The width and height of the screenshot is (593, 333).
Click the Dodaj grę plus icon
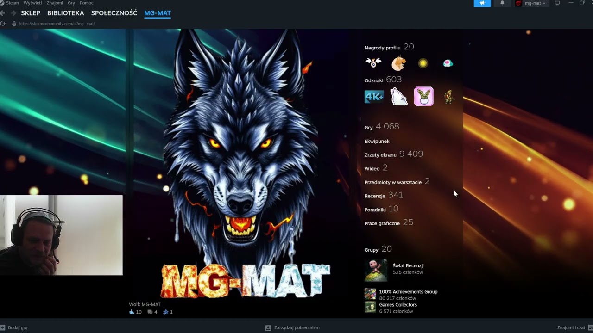pyautogui.click(x=3, y=327)
